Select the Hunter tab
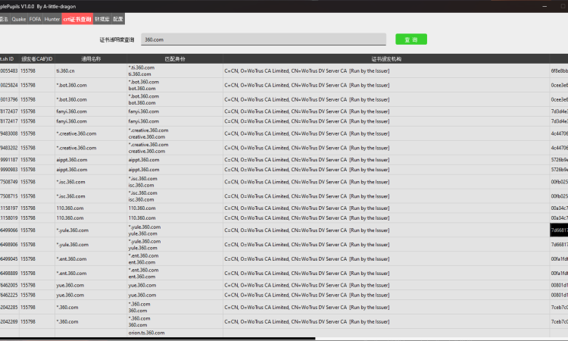Image resolution: width=568 pixels, height=341 pixels. (52, 19)
